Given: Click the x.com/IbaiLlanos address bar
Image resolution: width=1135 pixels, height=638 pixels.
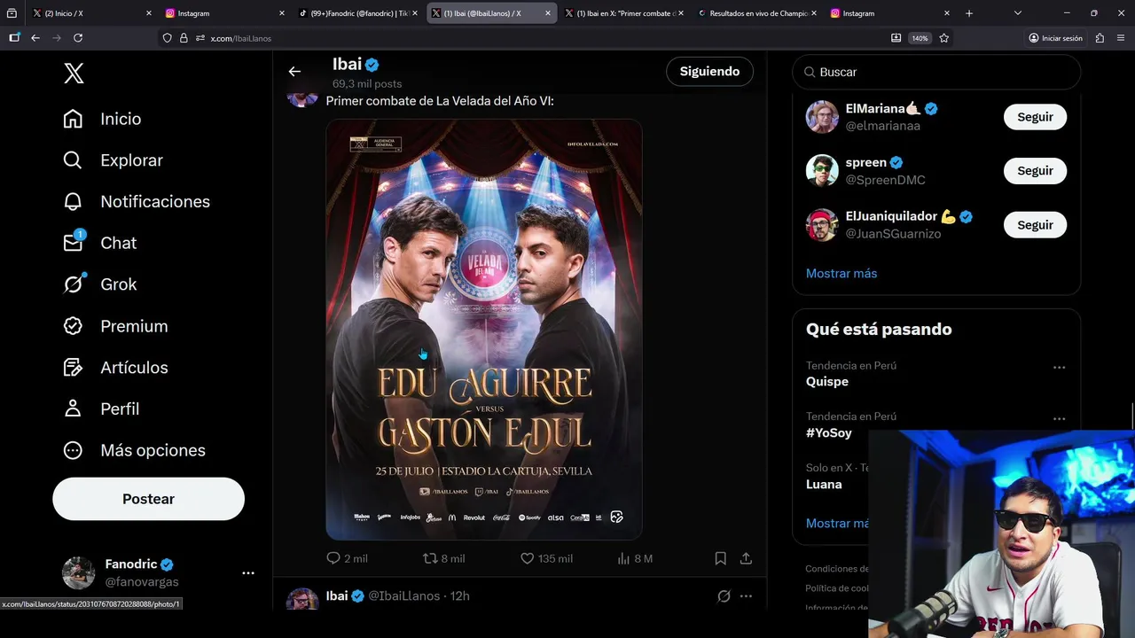Looking at the screenshot, I should (x=523, y=38).
